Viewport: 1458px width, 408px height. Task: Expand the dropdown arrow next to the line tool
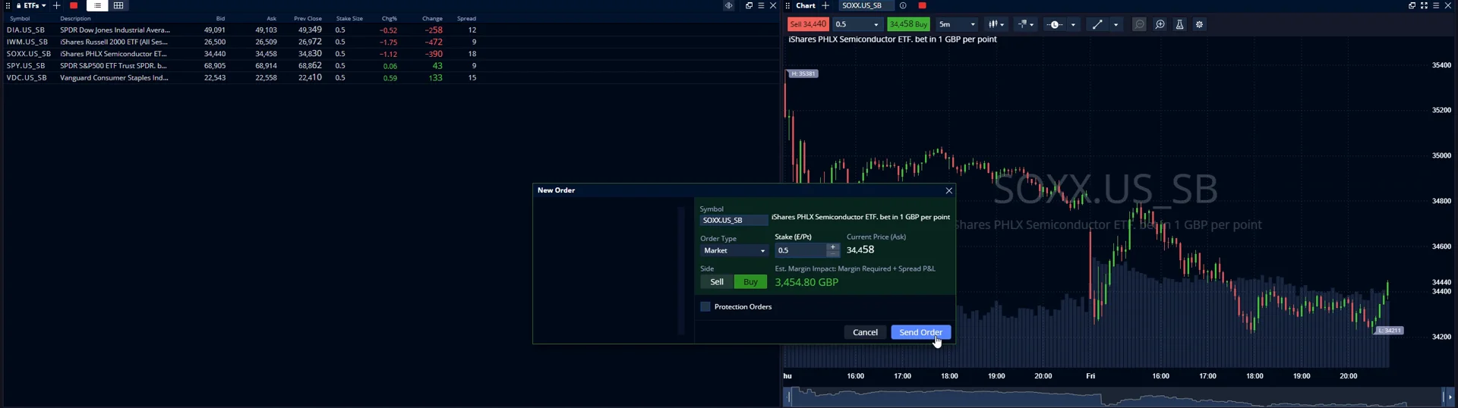pos(1116,25)
